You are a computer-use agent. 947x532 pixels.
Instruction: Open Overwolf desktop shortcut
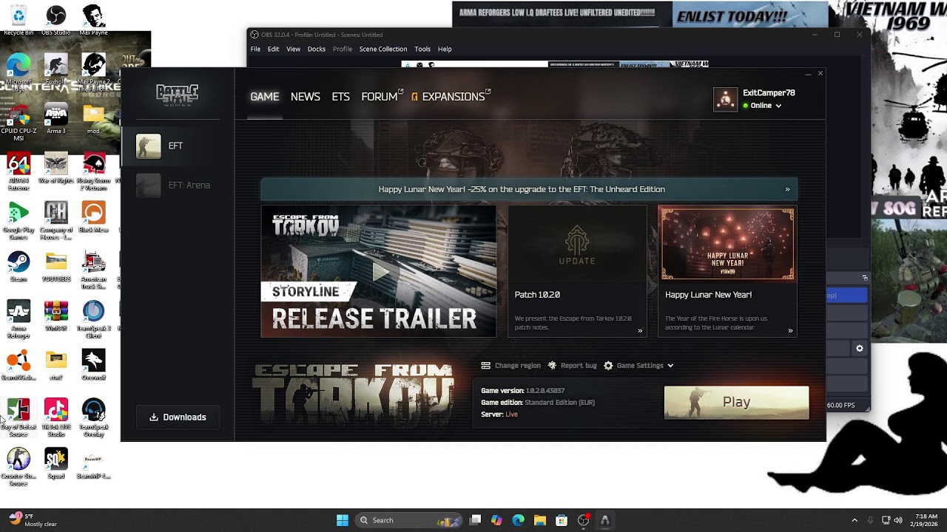(x=93, y=365)
